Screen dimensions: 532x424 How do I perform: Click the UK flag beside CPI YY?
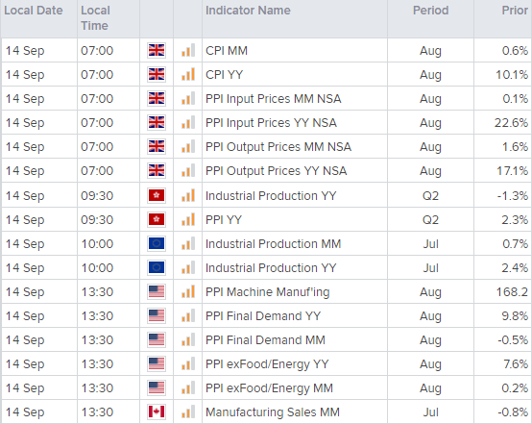click(157, 74)
